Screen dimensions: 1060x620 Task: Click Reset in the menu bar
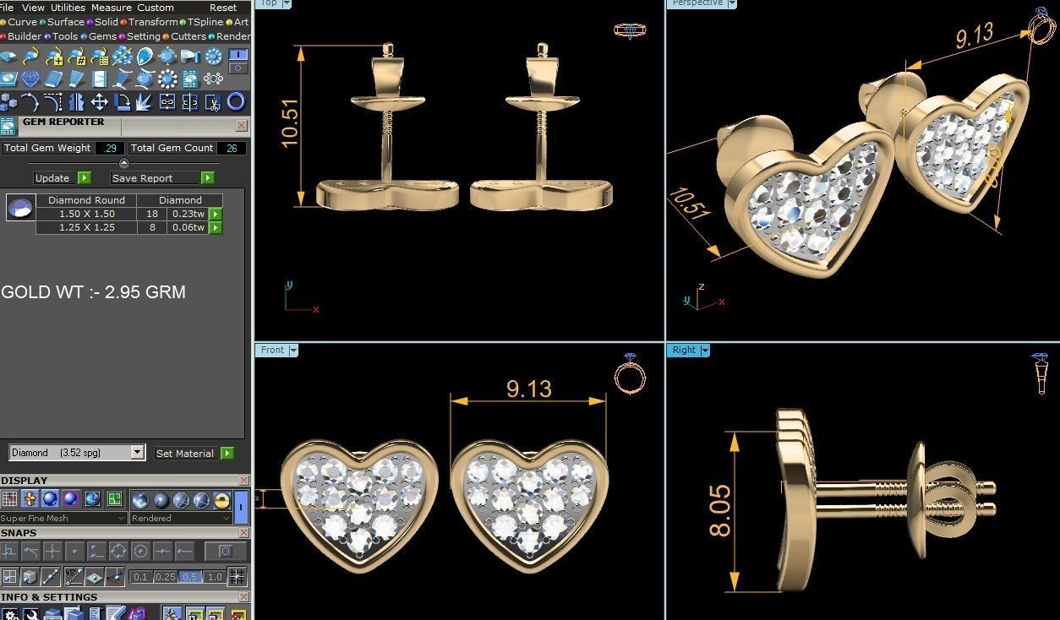[x=223, y=8]
